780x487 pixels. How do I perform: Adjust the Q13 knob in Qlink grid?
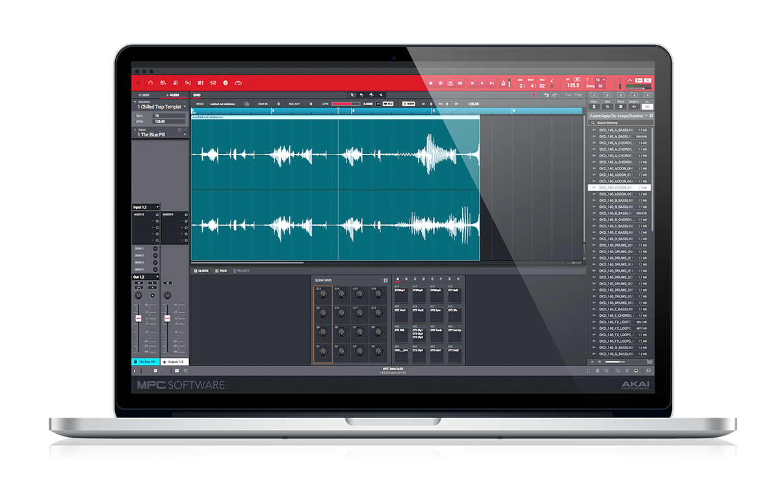pos(323,293)
